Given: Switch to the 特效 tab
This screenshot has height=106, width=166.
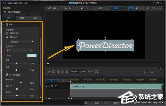Looking at the screenshot, I should click(x=22, y=18).
